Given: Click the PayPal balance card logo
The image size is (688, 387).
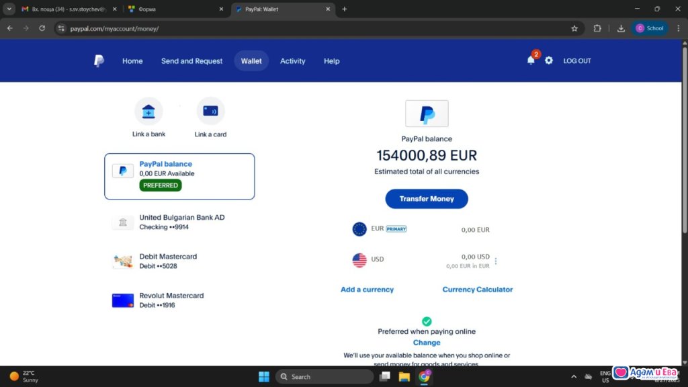Looking at the screenshot, I should [x=123, y=171].
